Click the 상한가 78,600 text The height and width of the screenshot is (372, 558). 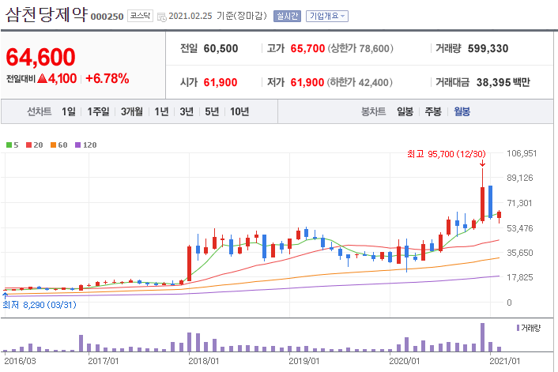click(360, 48)
